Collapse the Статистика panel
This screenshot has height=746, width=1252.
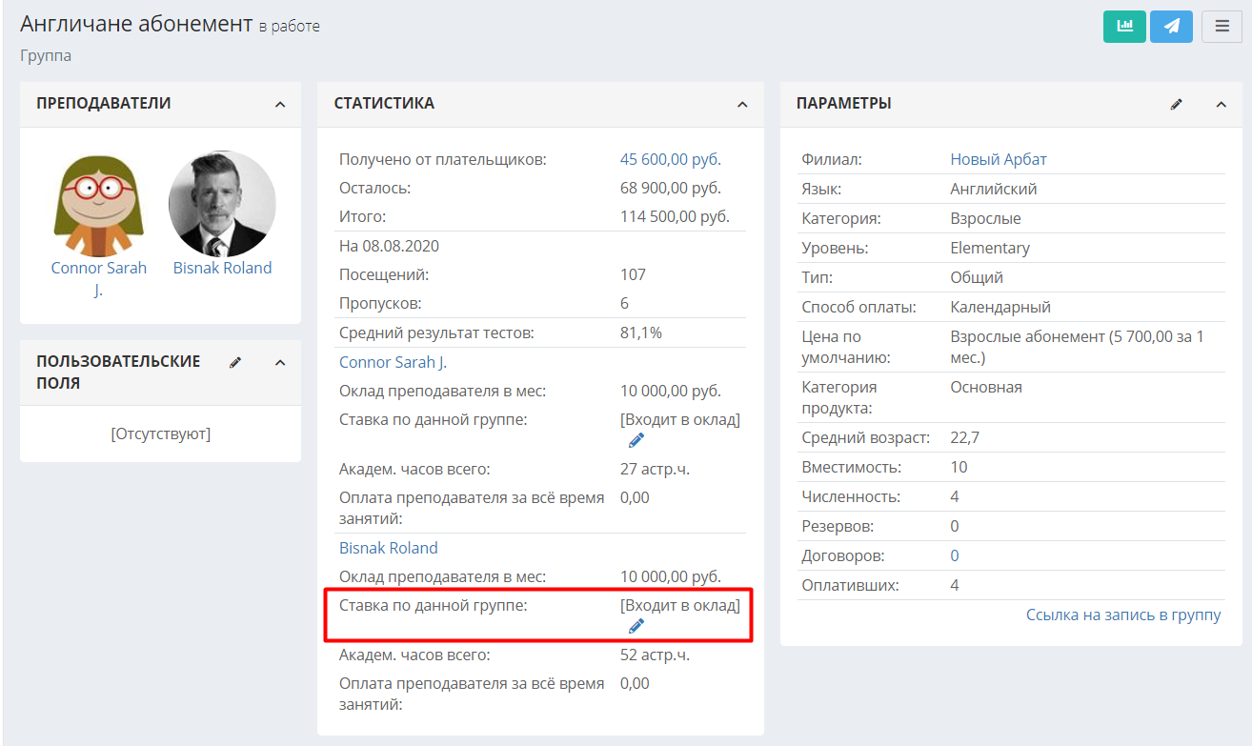[742, 104]
